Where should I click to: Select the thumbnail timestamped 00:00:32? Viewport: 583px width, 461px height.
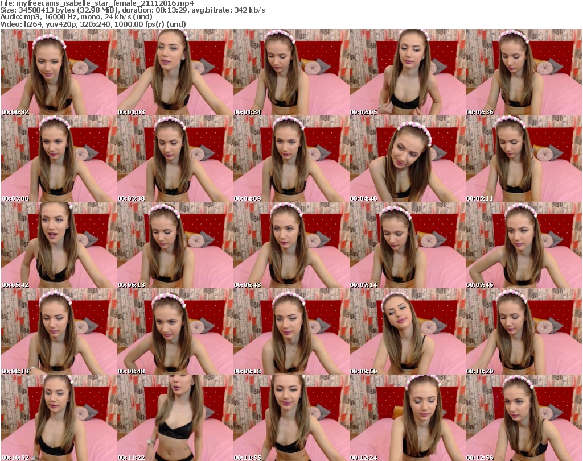pyautogui.click(x=59, y=72)
